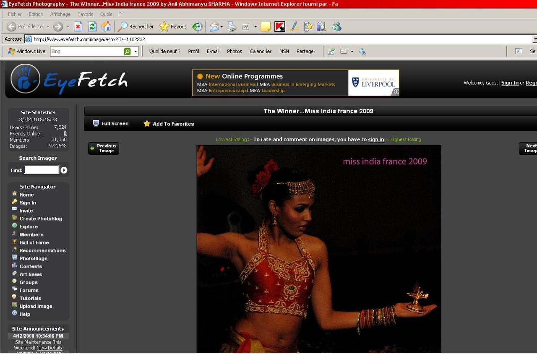This screenshot has height=354, width=537.
Task: Open the Outils menu
Action: [106, 14]
